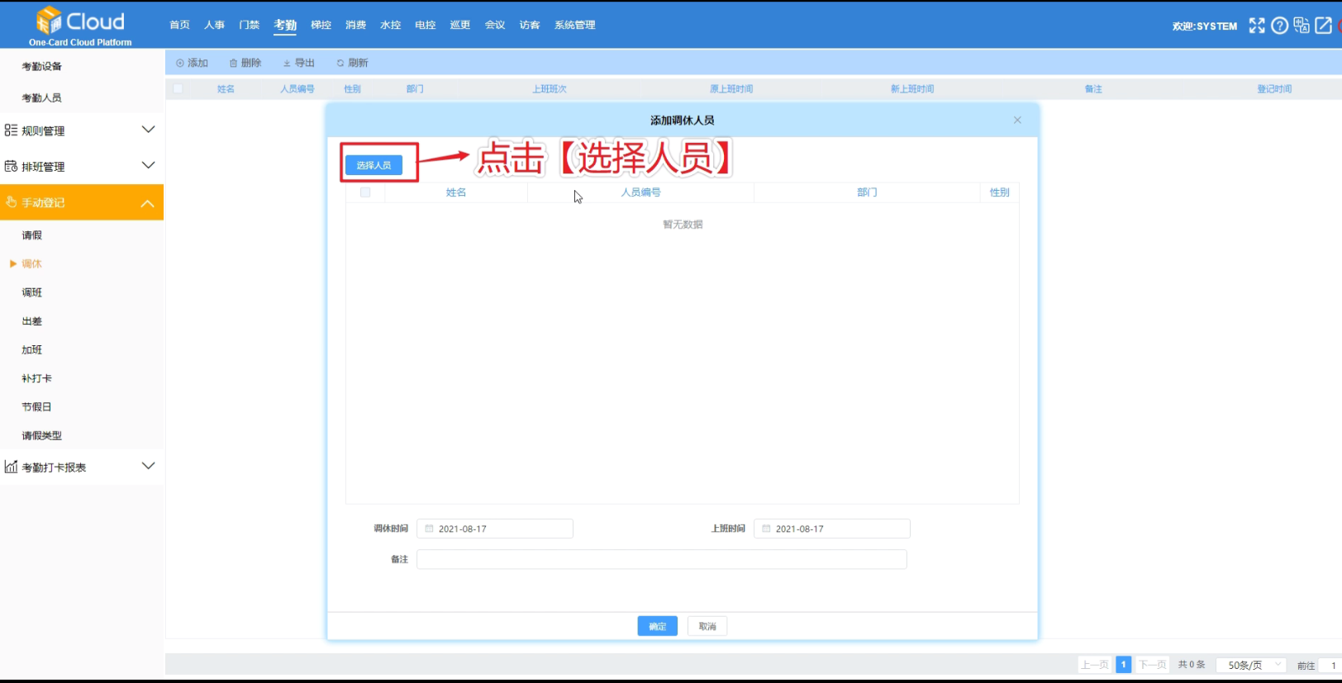Click the 下一页 pagination button
1342x683 pixels.
pos(1153,665)
